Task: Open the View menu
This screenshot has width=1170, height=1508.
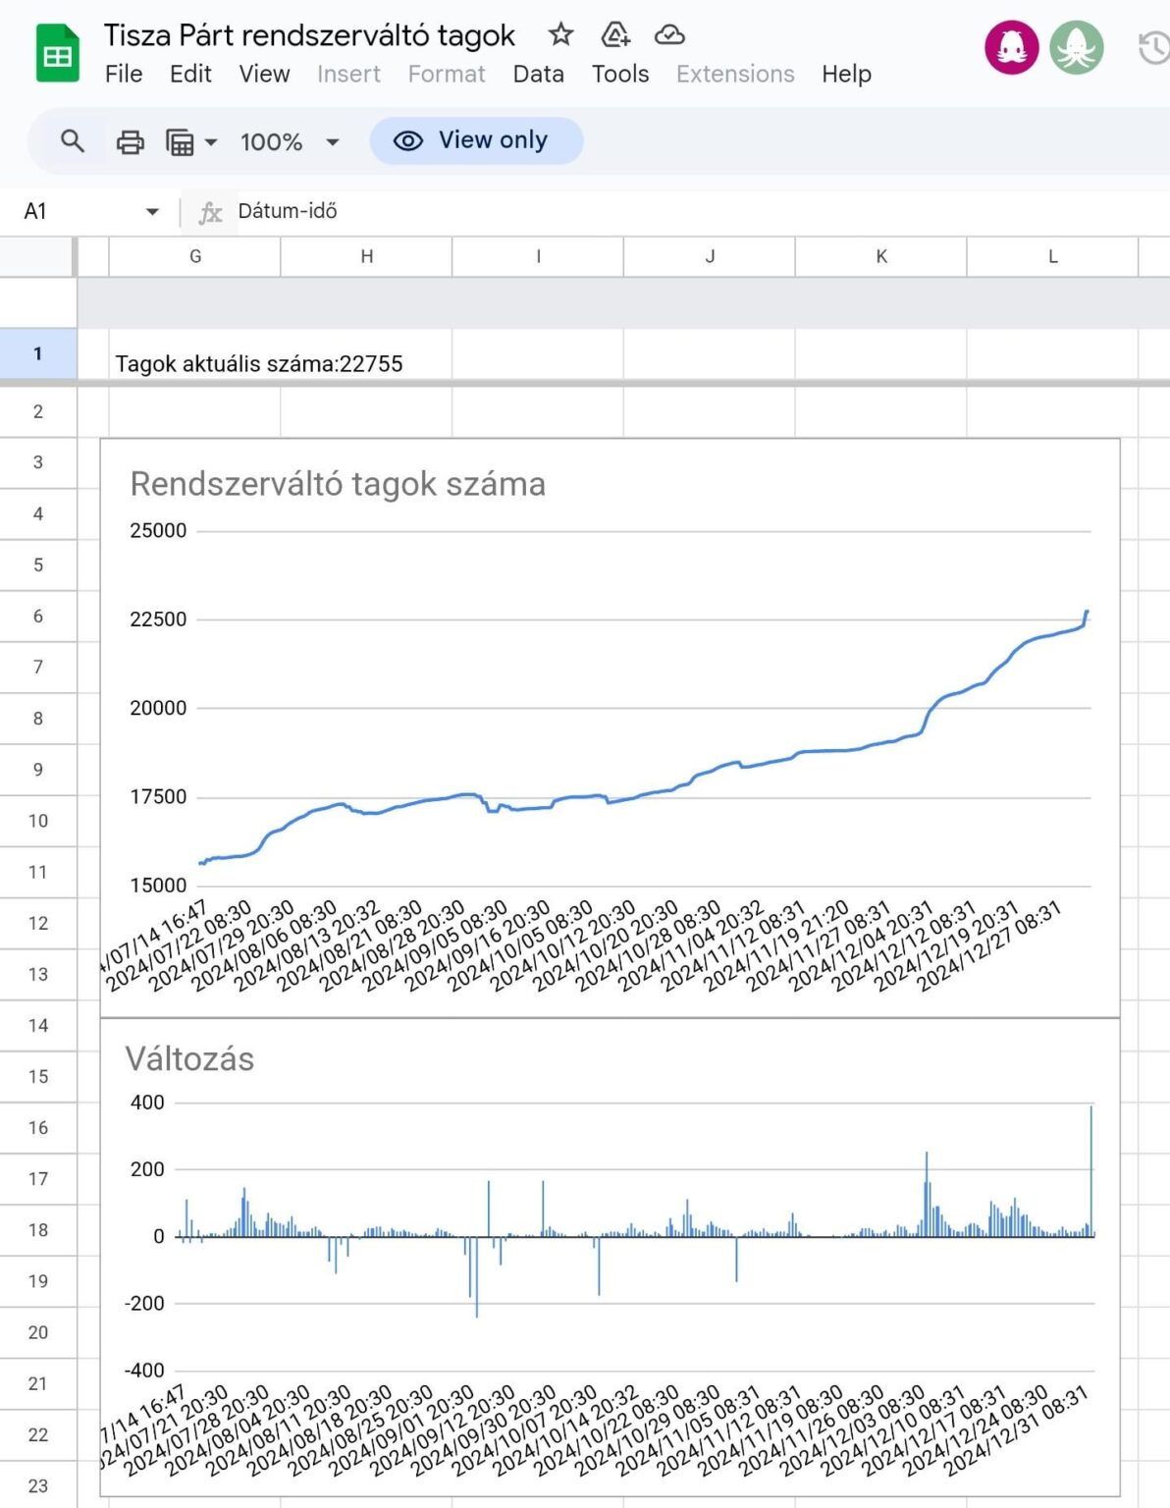Action: click(264, 74)
